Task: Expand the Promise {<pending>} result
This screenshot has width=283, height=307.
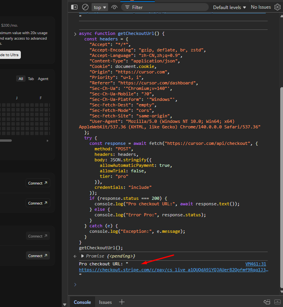Action: click(x=83, y=256)
